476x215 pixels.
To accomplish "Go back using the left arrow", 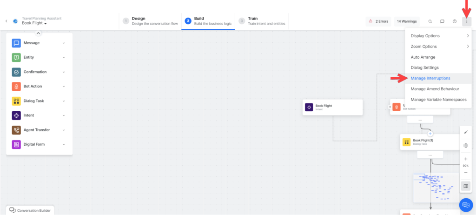I will coord(7,21).
